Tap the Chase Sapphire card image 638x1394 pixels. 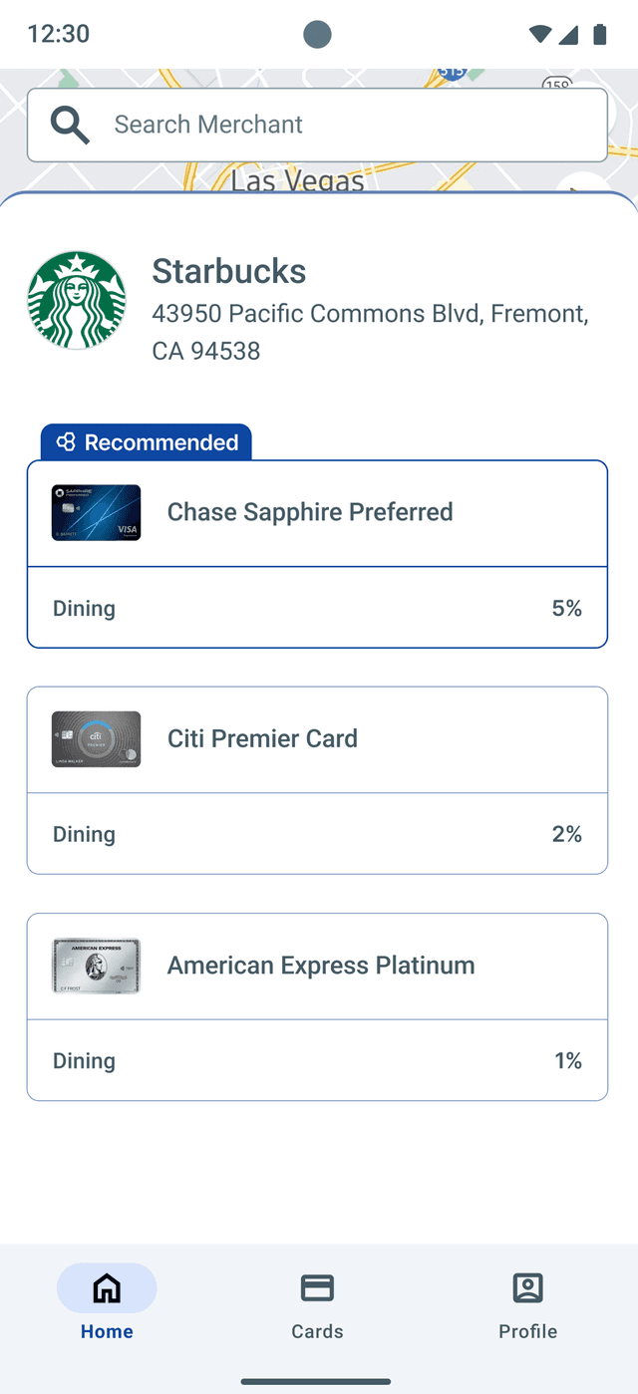pyautogui.click(x=96, y=512)
